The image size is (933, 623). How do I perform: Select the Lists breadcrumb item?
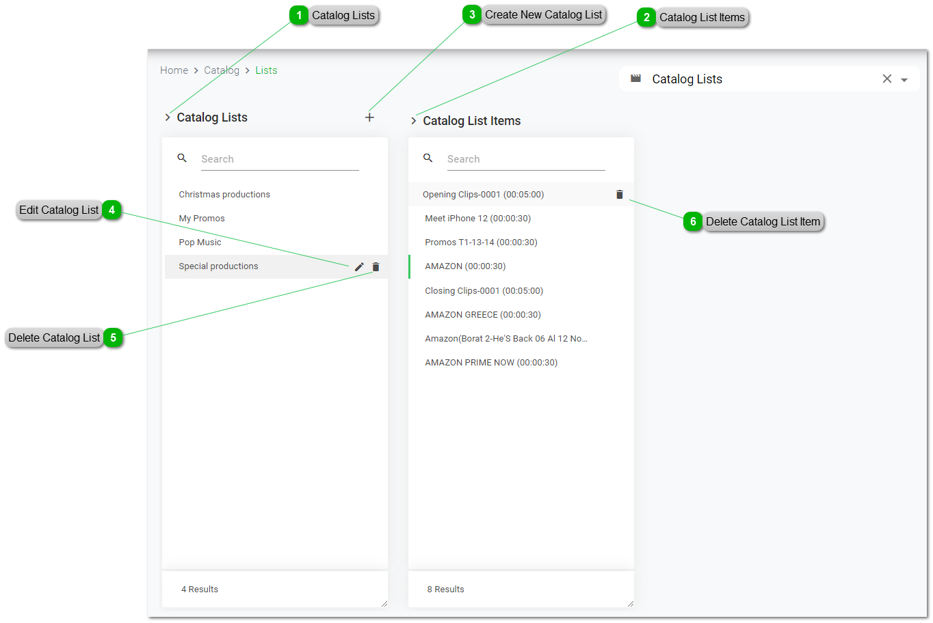[x=266, y=70]
